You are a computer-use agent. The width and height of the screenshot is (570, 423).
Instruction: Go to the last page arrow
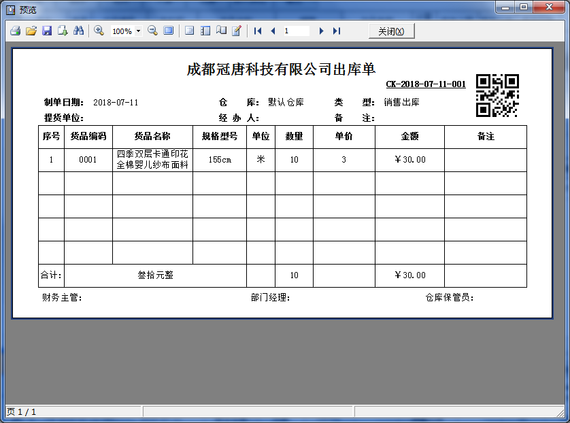[x=337, y=31]
